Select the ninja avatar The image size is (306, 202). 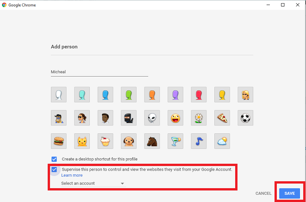pos(129,118)
